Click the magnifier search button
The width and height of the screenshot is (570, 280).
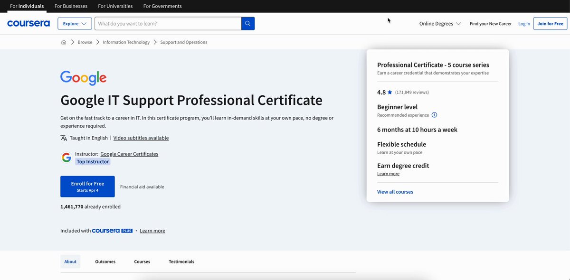[x=248, y=24]
